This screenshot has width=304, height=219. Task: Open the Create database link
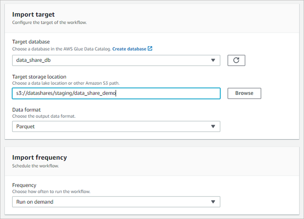[129, 49]
